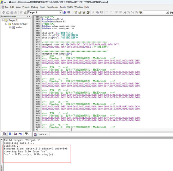Image resolution: width=173 pixels, height=171 pixels.
Task: Click the Cut scissors icon
Action: click(93, 12)
